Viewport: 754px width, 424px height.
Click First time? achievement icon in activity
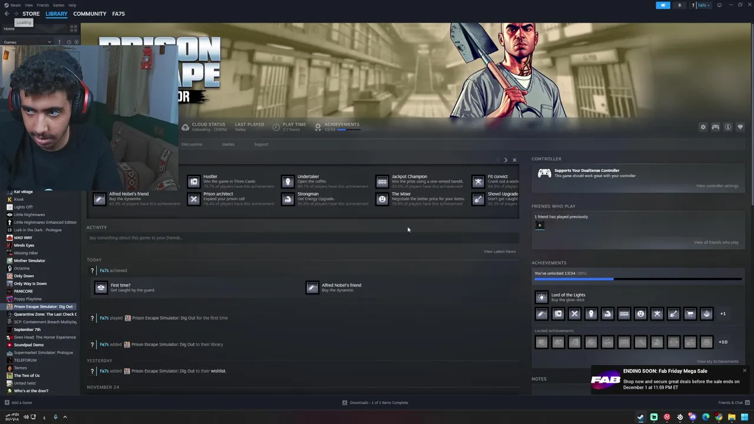[101, 287]
